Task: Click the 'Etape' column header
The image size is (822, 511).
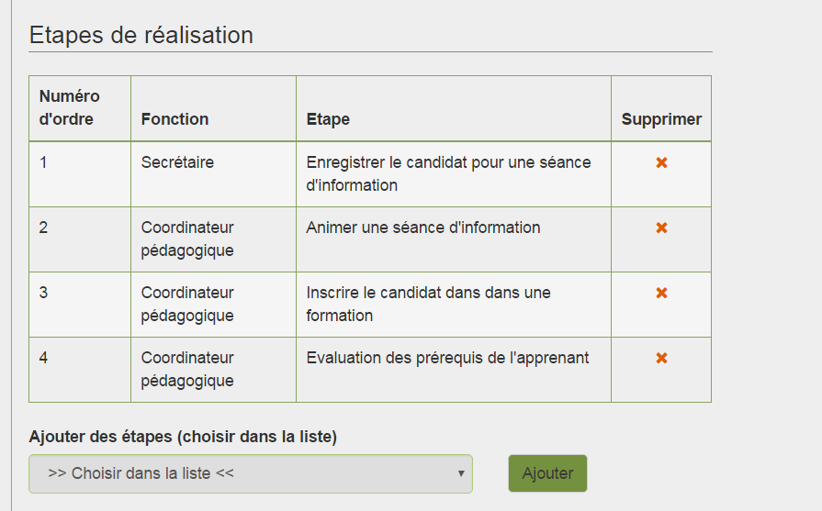Action: coord(328,119)
